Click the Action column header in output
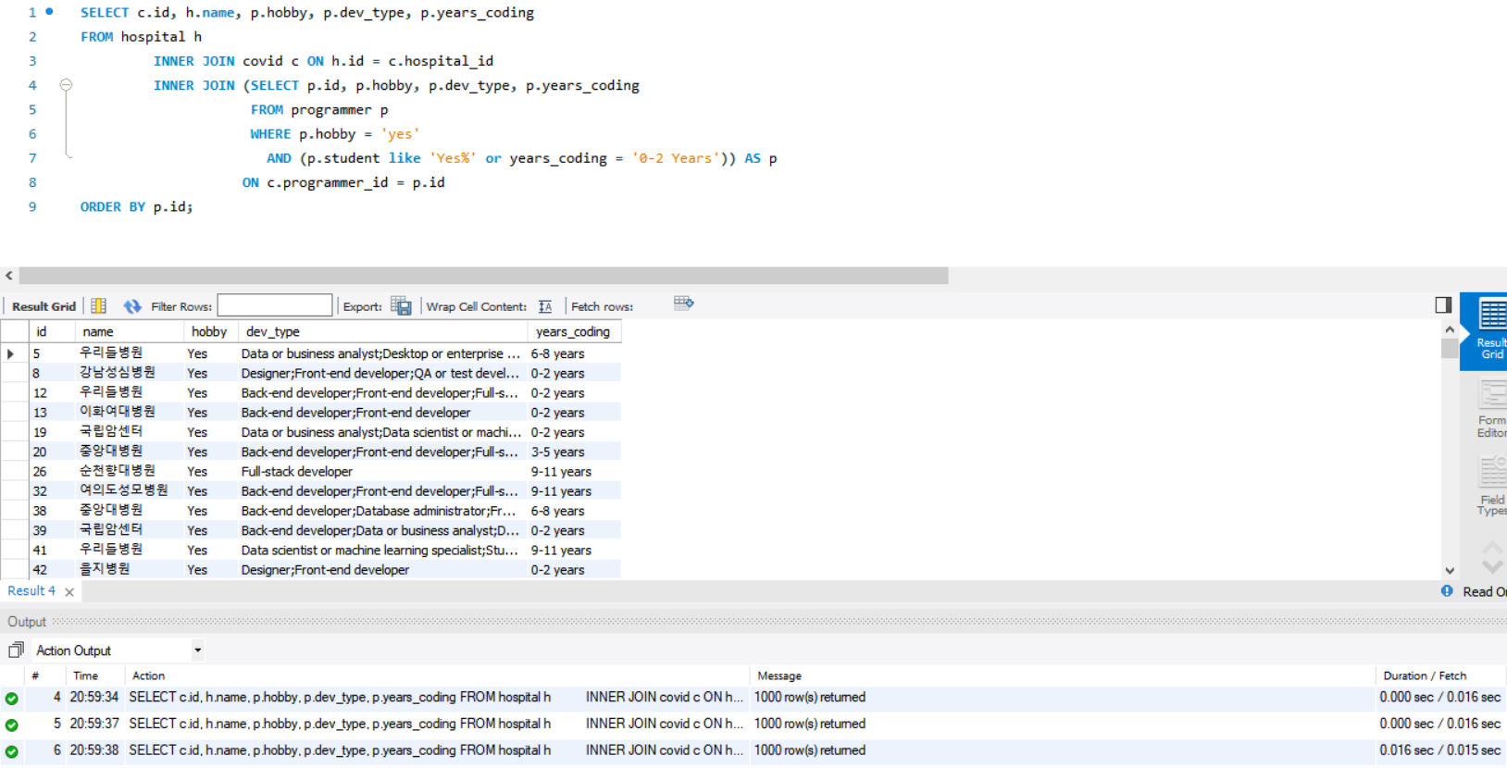 pos(149,675)
